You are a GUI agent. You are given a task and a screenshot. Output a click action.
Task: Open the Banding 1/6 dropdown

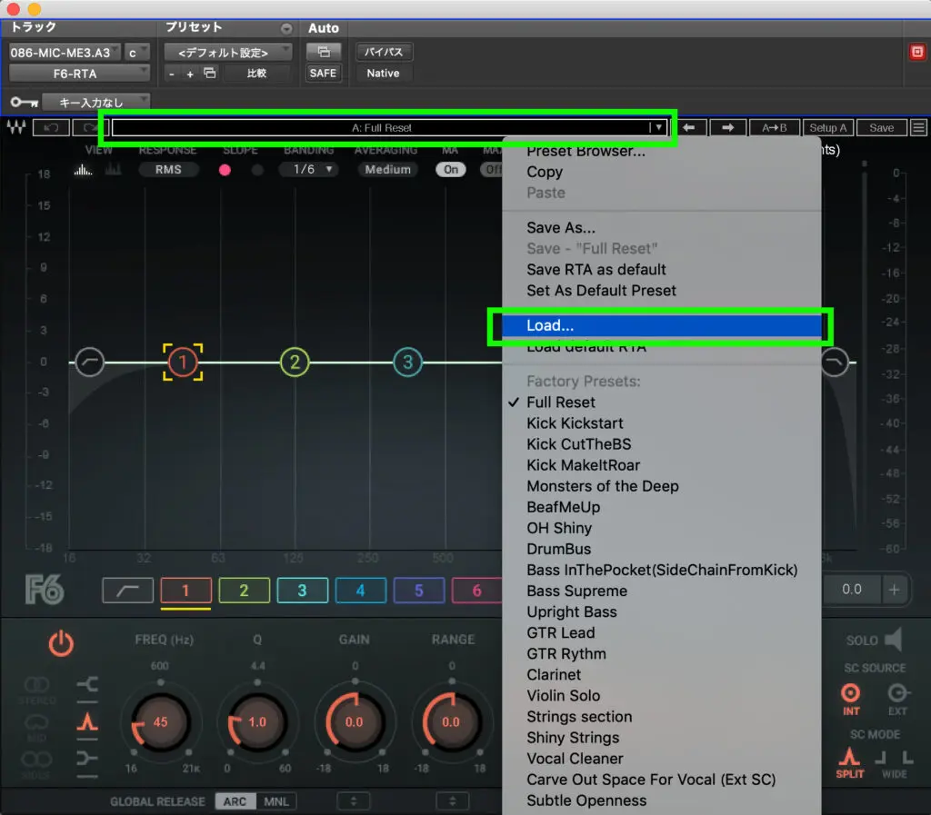click(308, 170)
